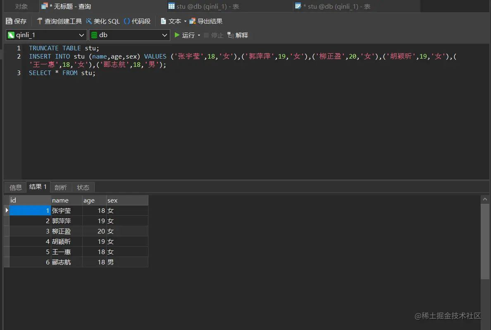Select the cell containing 郦志航

[x=67, y=262]
